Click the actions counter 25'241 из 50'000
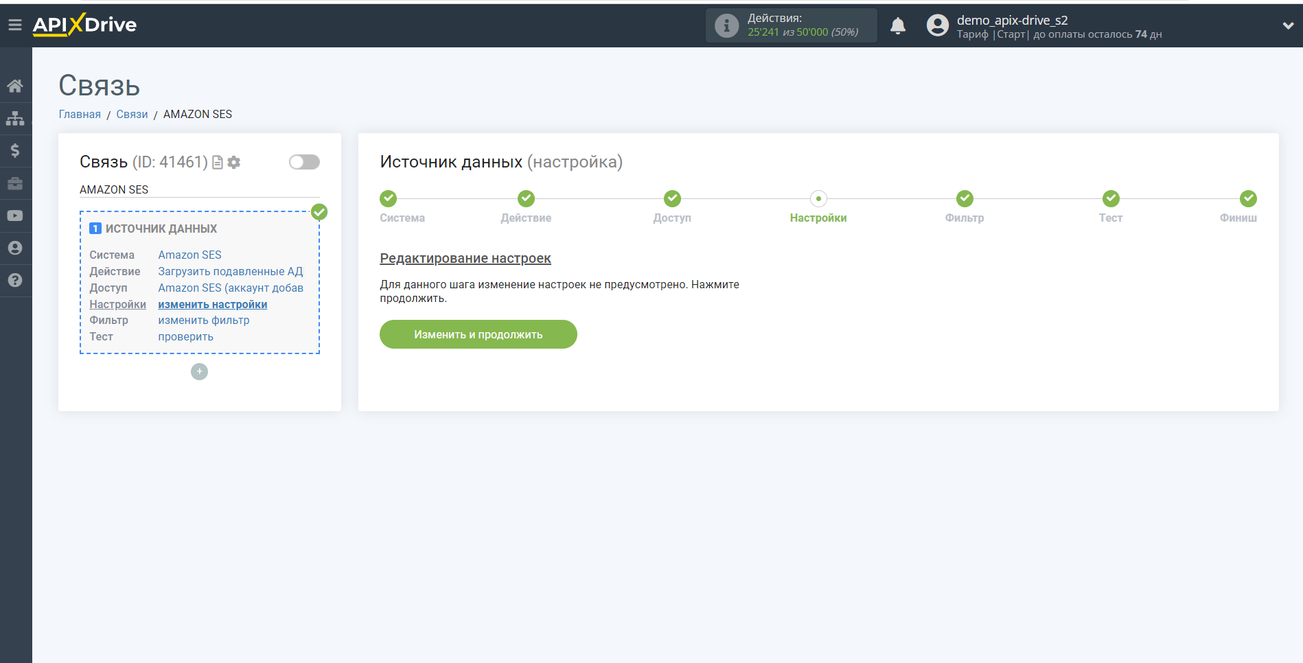 click(x=803, y=32)
